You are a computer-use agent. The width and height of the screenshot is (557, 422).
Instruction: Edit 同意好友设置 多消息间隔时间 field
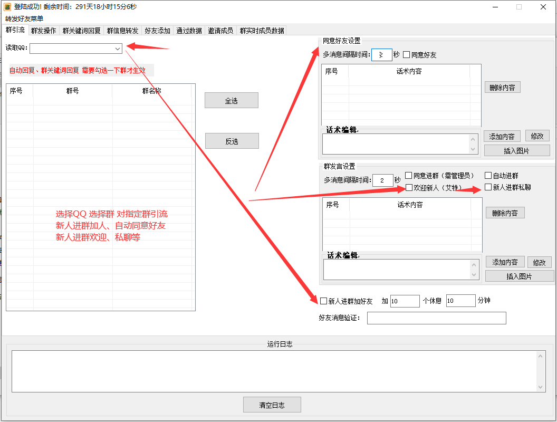point(382,55)
